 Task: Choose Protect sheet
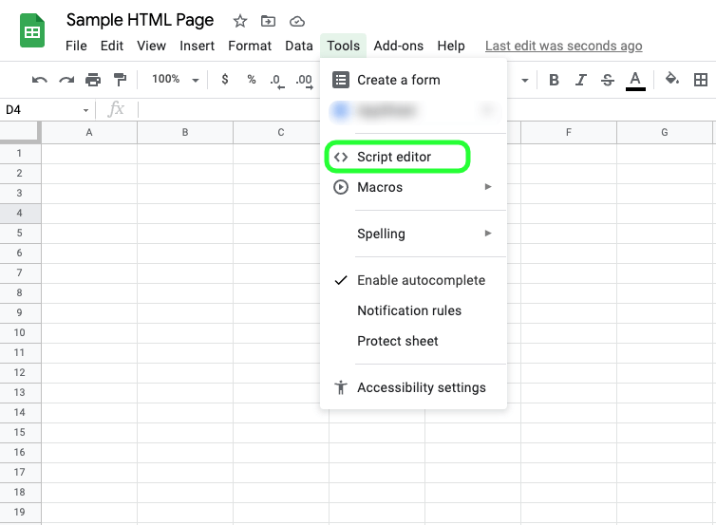413,341
